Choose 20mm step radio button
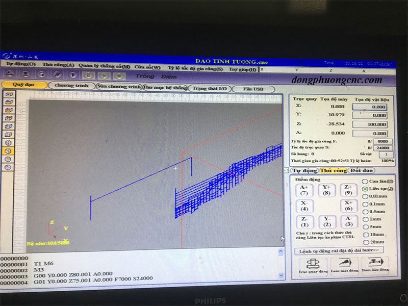 (374, 242)
